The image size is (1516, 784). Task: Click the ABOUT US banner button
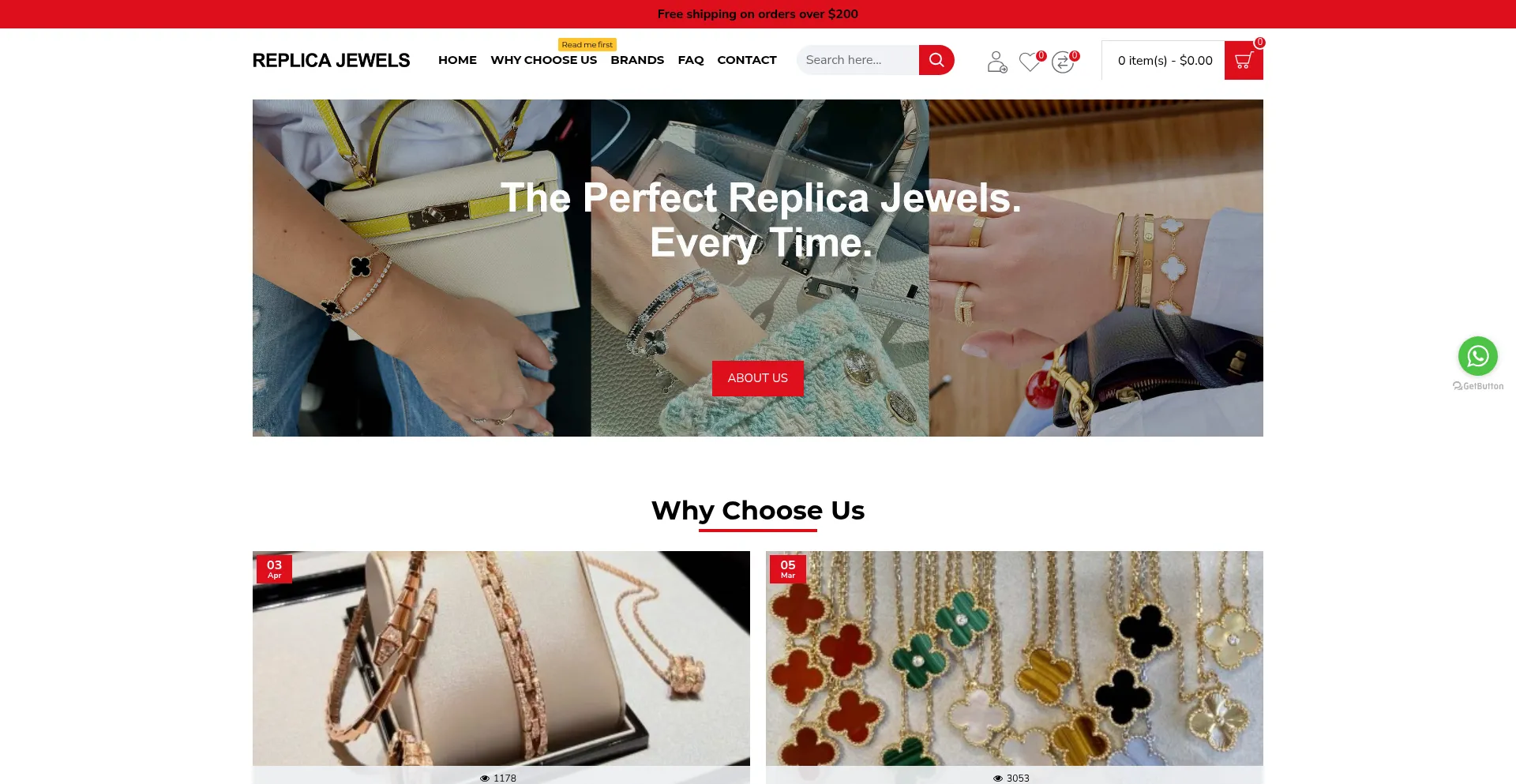click(x=758, y=378)
